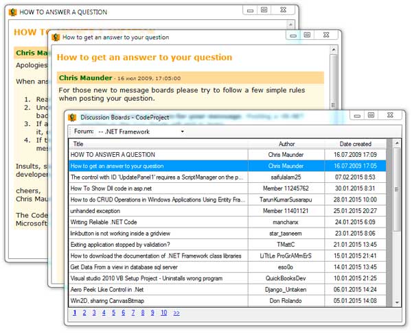Go to page 10 link
412x333 pixels.
163,312
